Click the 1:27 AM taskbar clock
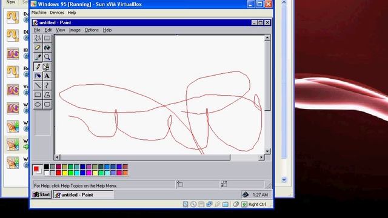This screenshot has width=388, height=218. pos(260,195)
